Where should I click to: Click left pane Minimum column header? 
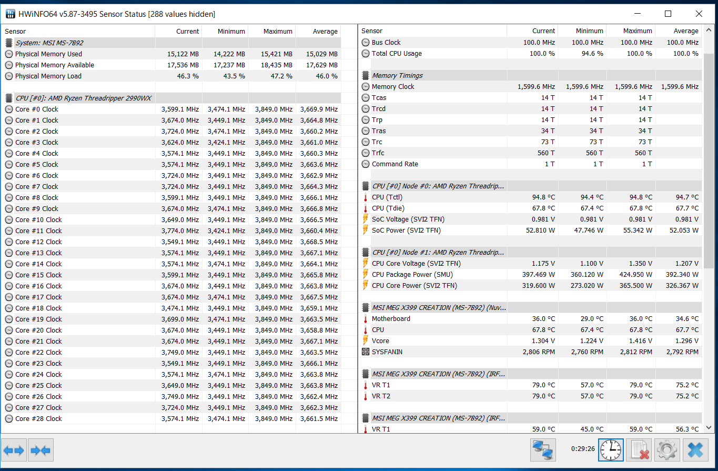click(225, 31)
